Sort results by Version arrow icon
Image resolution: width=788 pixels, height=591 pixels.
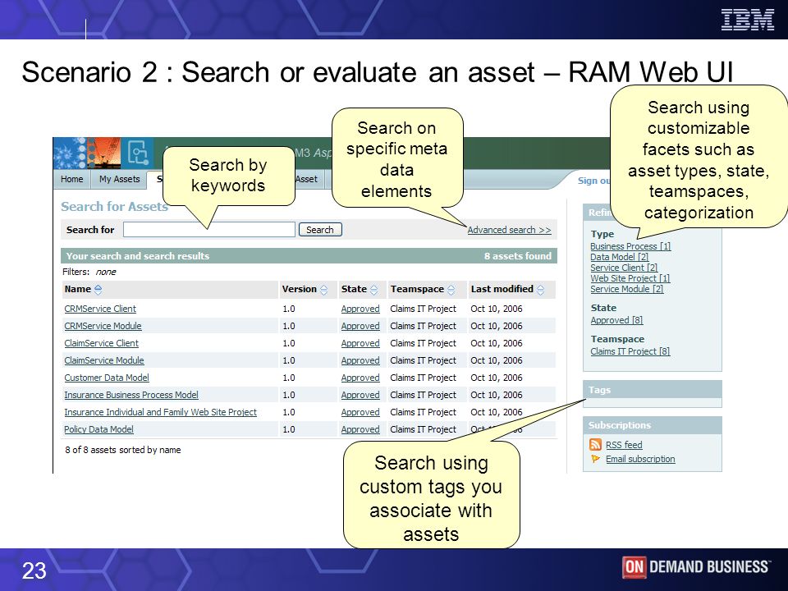pyautogui.click(x=323, y=290)
